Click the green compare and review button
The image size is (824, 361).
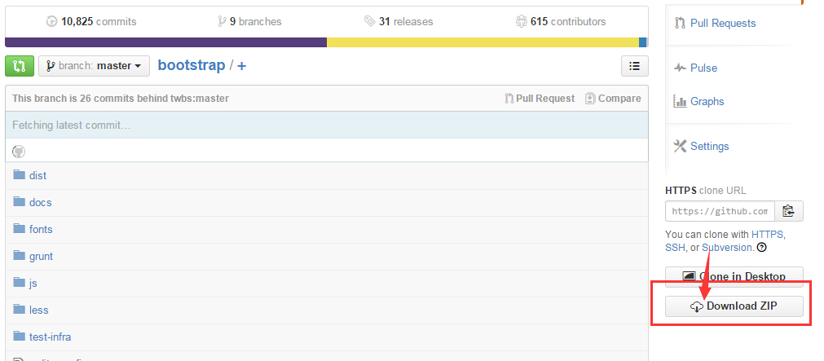pos(20,66)
